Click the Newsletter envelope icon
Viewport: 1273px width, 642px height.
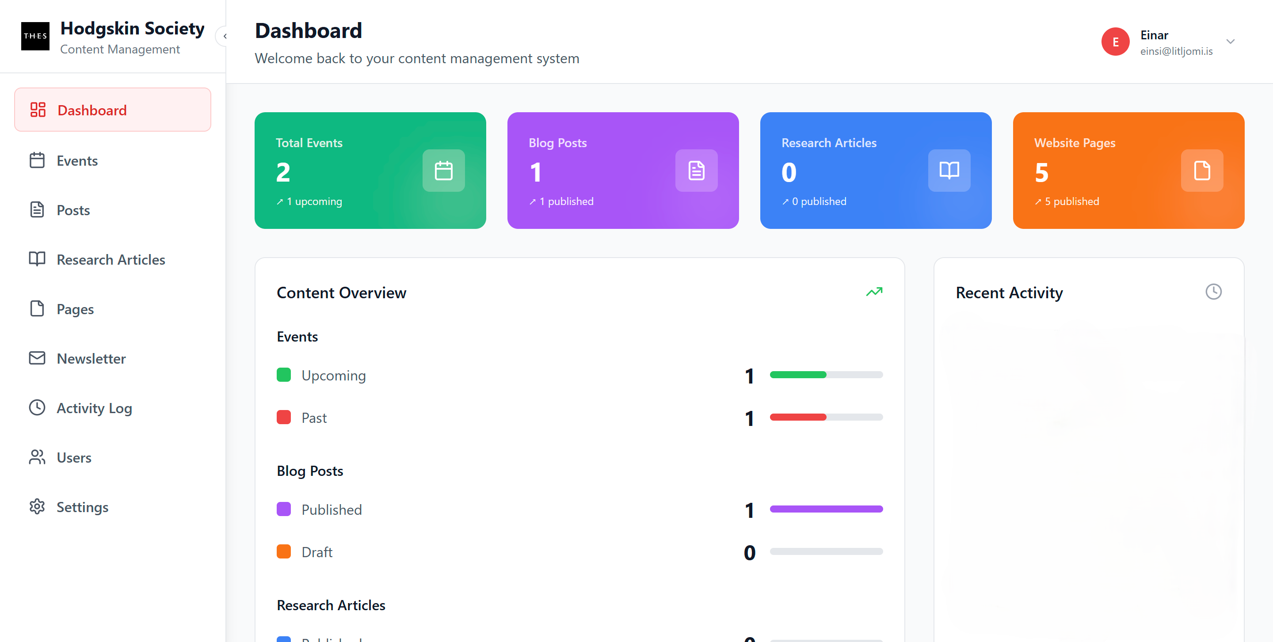coord(37,358)
